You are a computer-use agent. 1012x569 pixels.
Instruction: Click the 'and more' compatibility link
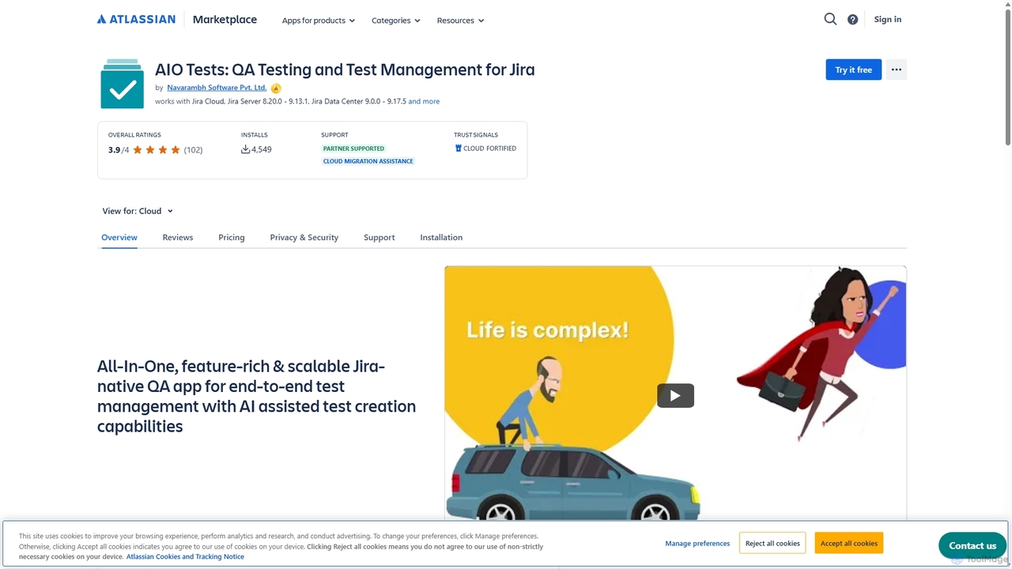click(424, 101)
